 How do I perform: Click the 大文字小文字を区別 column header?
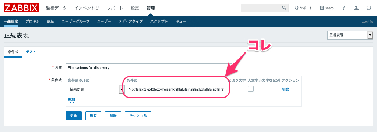click(x=264, y=81)
